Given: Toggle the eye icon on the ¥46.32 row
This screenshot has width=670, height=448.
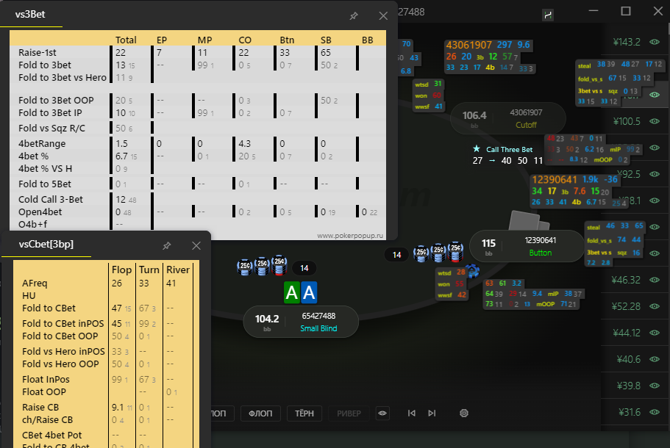Looking at the screenshot, I should (x=655, y=280).
